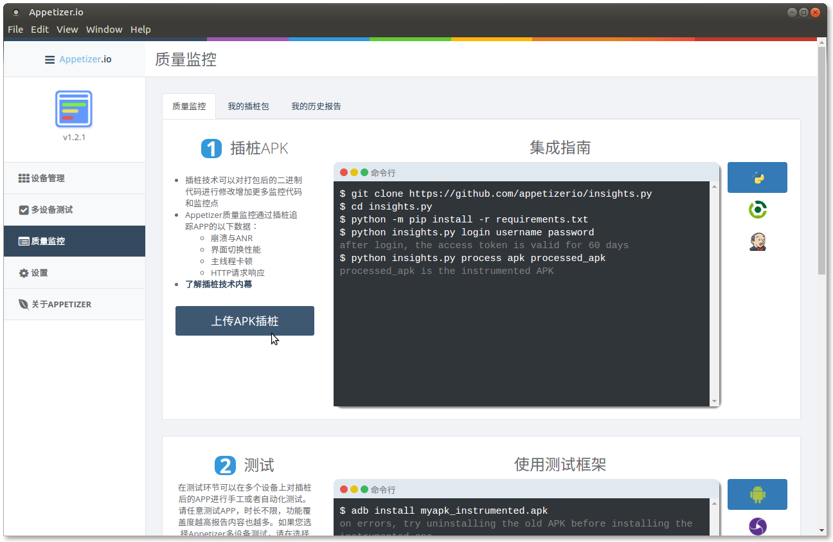Click the Appetizer app logo icon
This screenshot has width=833, height=542.
point(74,109)
